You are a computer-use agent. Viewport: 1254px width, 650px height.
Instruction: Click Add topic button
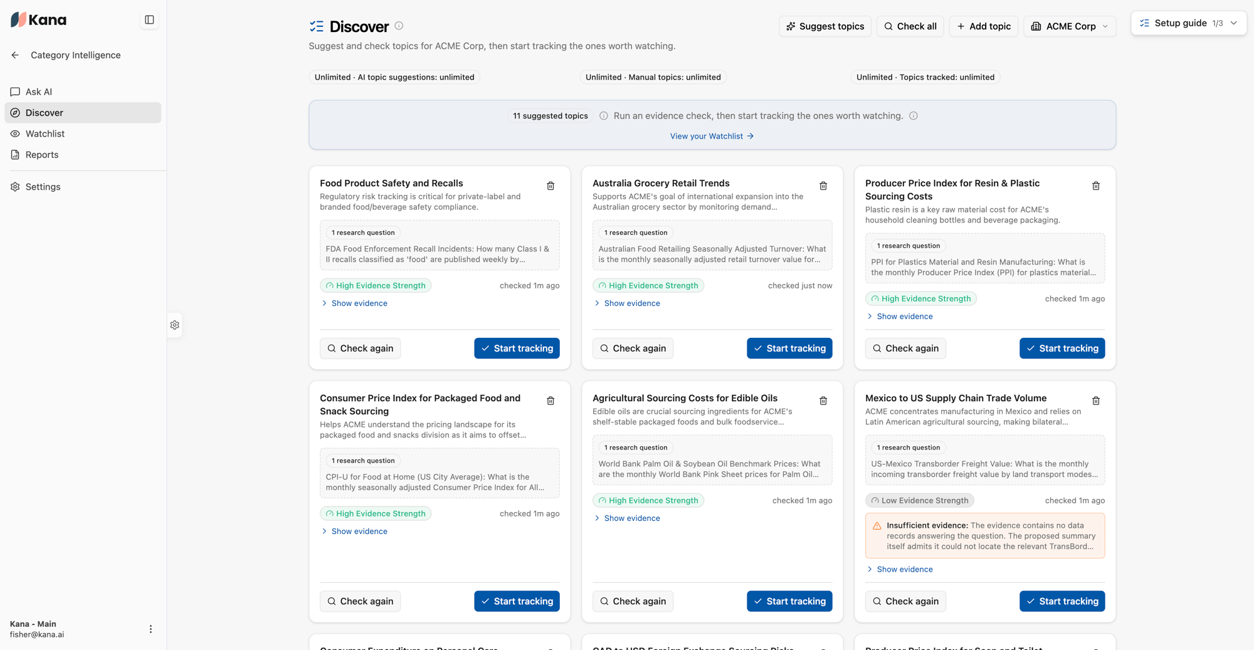click(983, 26)
